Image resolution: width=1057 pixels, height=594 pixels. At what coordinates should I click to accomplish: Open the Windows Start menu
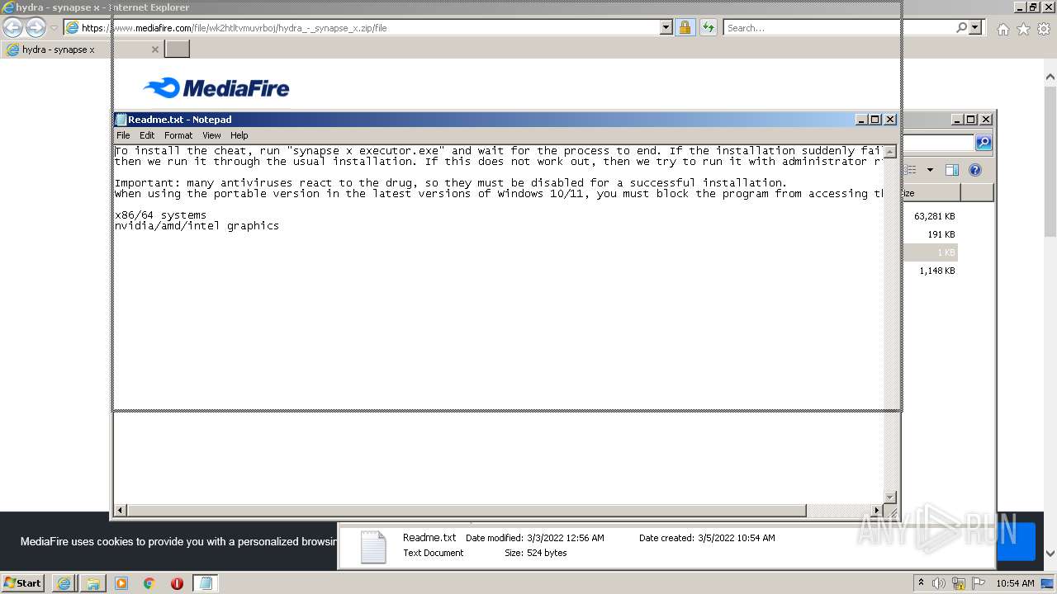[x=23, y=583]
